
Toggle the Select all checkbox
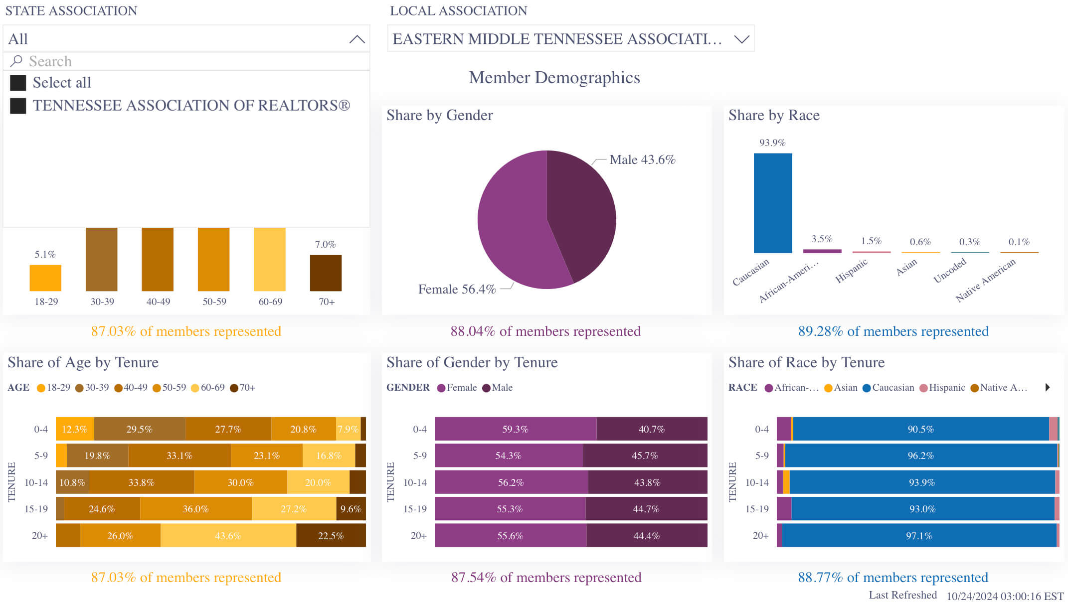(18, 83)
